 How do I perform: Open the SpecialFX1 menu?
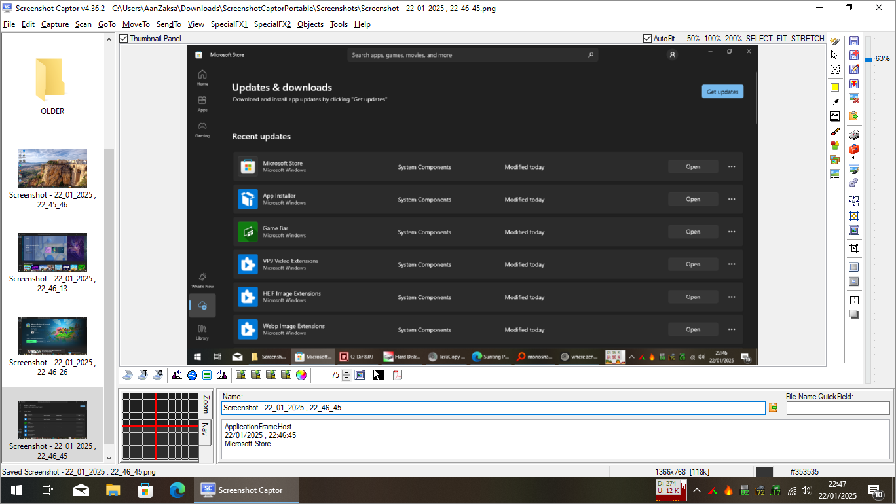[229, 24]
